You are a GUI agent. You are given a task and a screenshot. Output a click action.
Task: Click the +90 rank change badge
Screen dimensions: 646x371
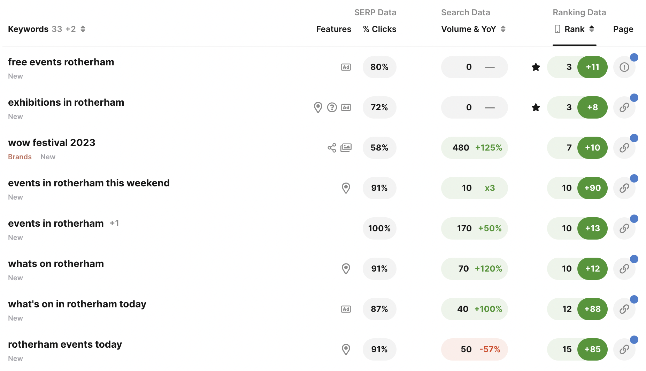pos(592,188)
